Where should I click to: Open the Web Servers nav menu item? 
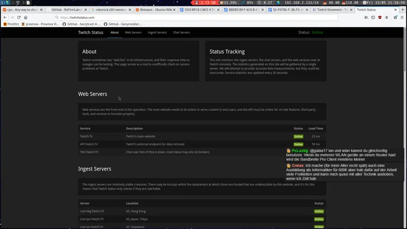point(133,32)
